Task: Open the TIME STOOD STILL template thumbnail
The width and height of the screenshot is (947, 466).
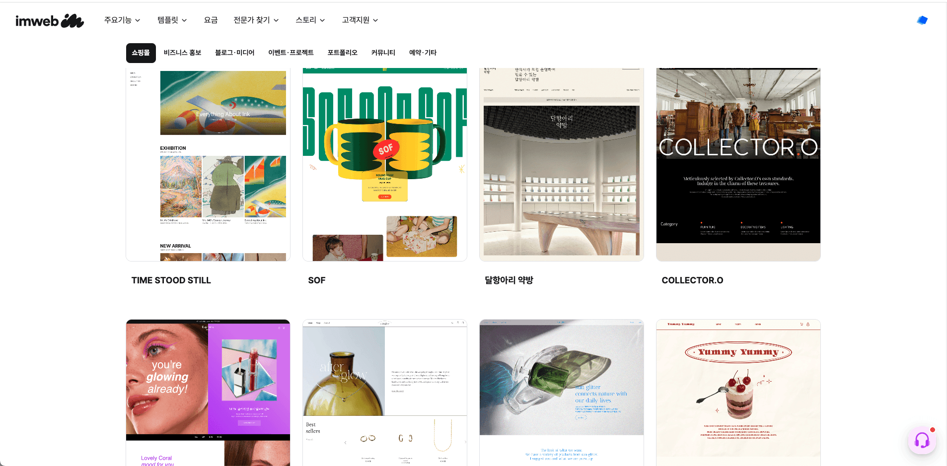Action: click(x=208, y=164)
